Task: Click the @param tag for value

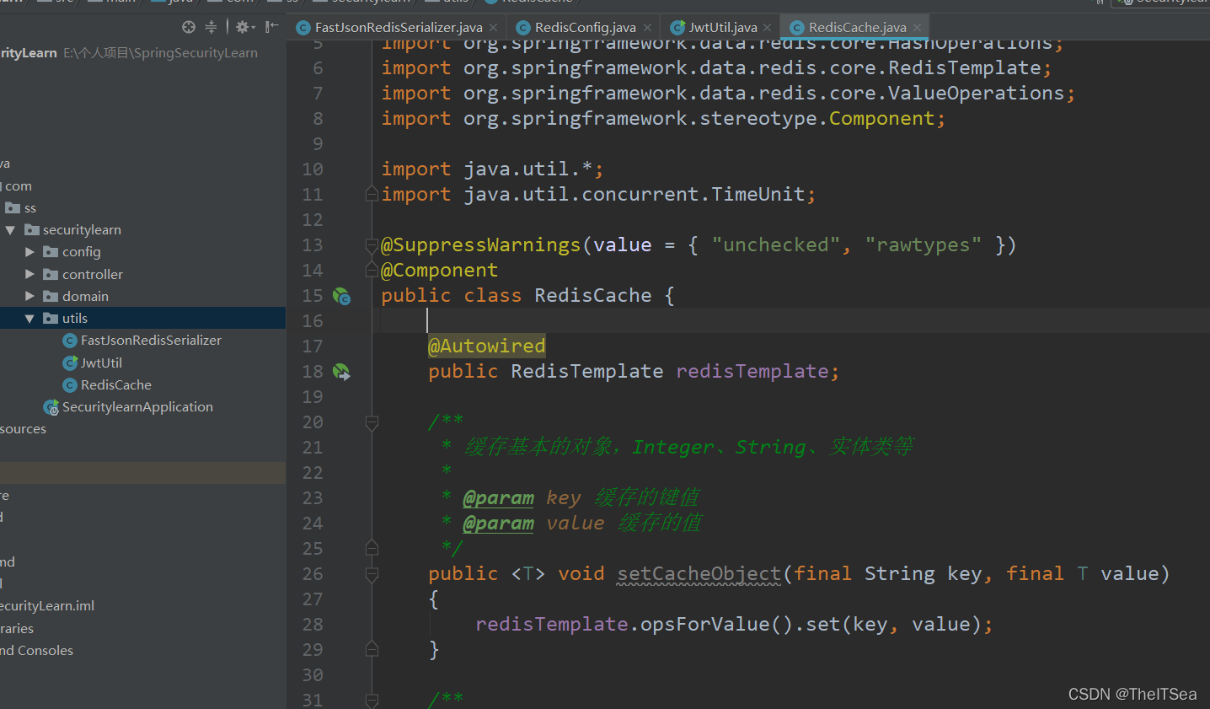Action: pyautogui.click(x=499, y=524)
